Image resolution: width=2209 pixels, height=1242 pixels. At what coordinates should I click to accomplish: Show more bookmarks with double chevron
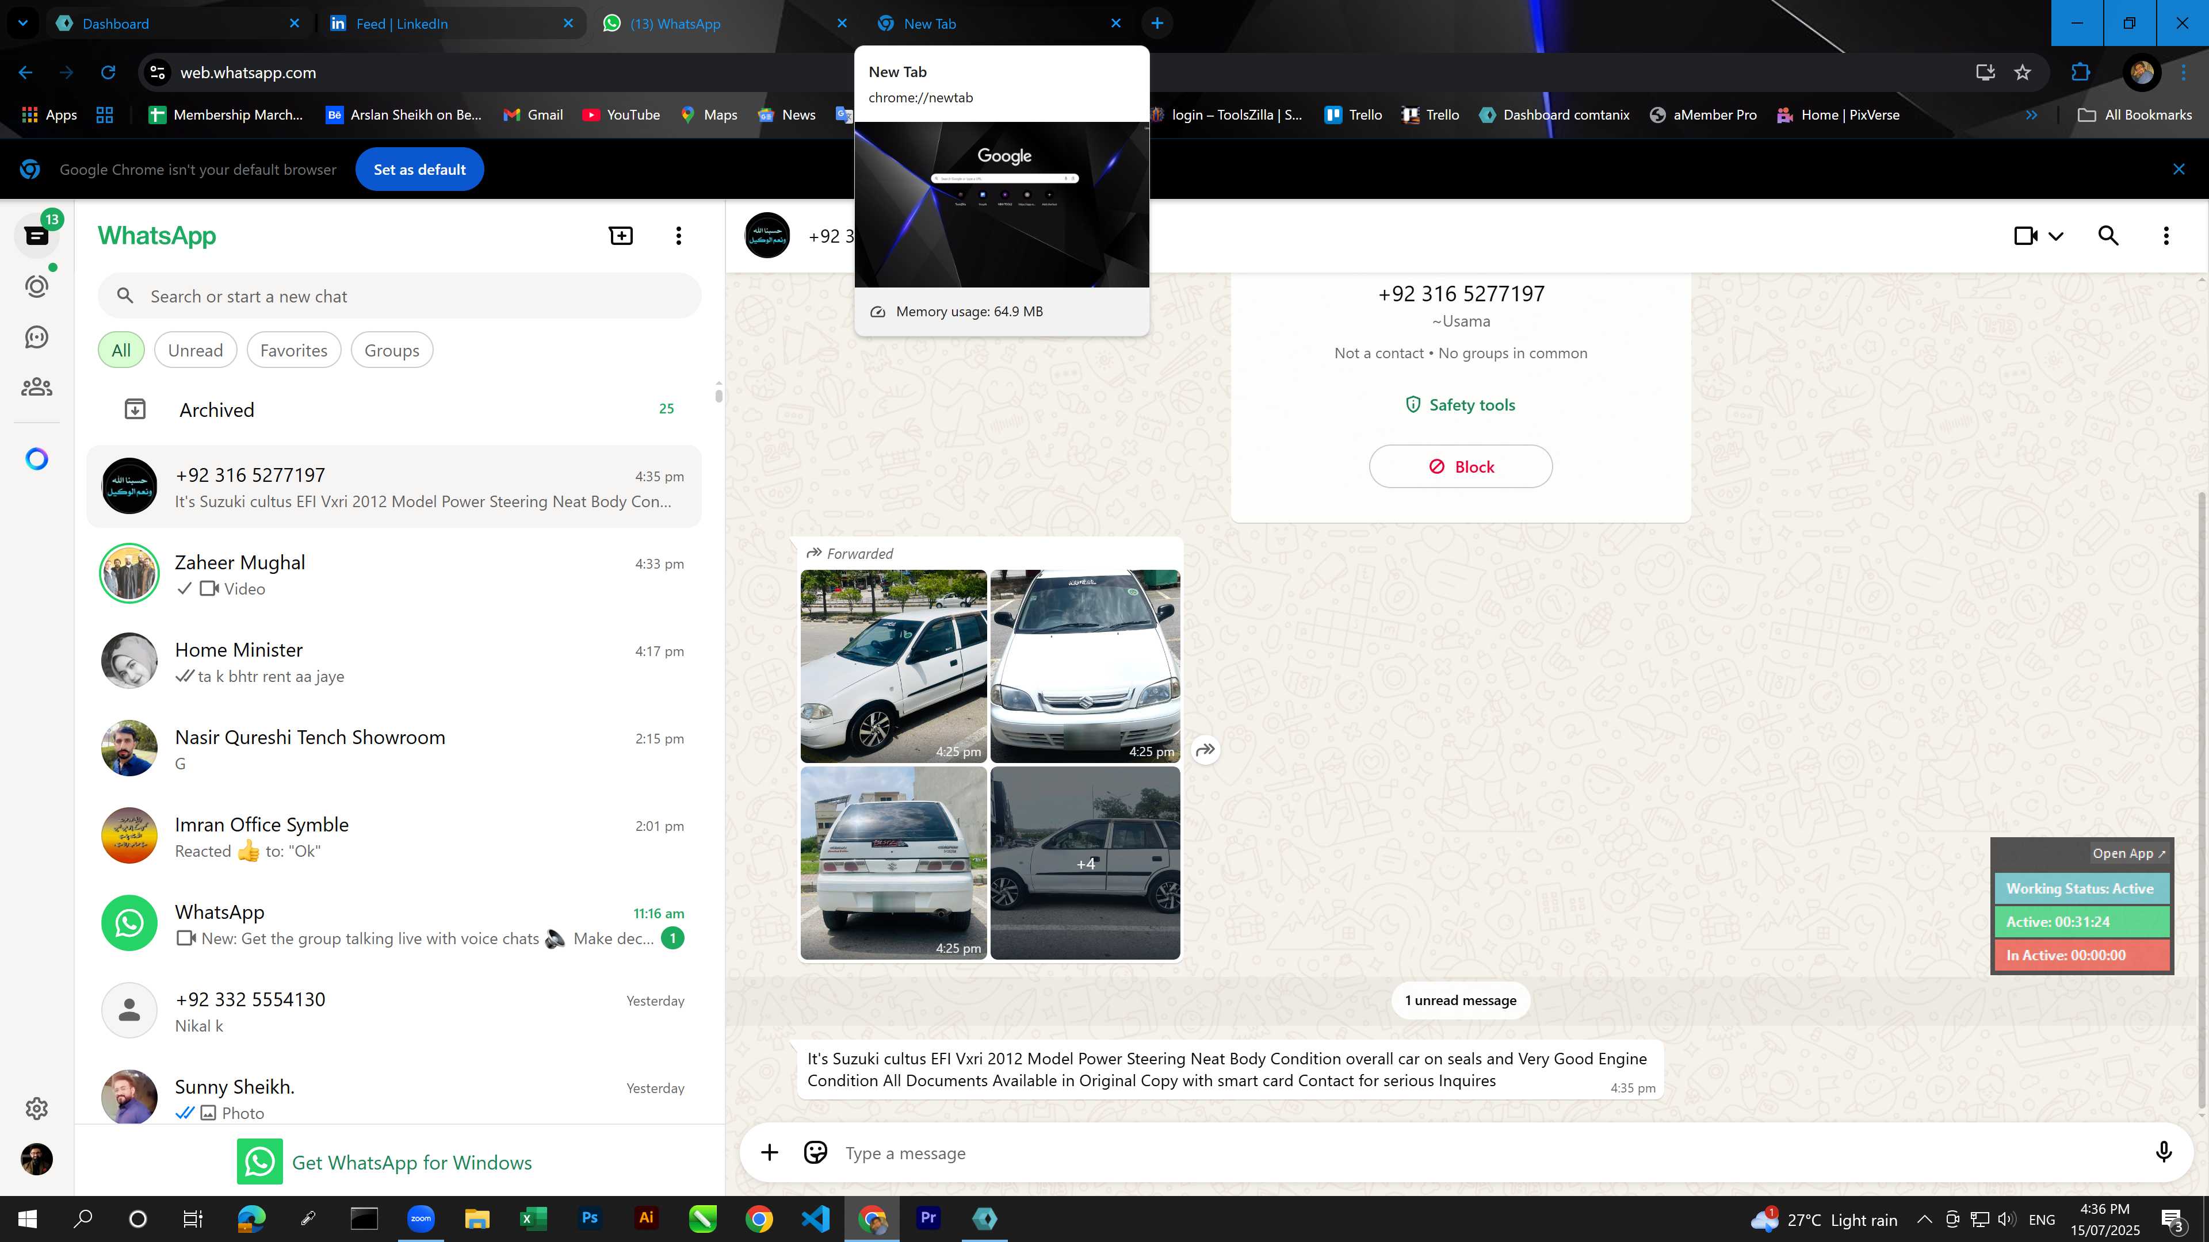[2031, 115]
